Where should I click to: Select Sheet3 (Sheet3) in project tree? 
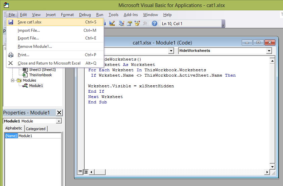tap(42, 70)
